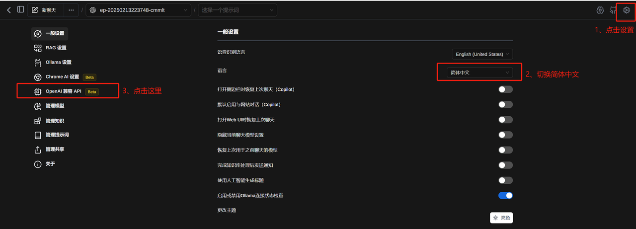Screen dimensions: 636x229
Task: Click the three-dots more options button
Action: point(71,10)
